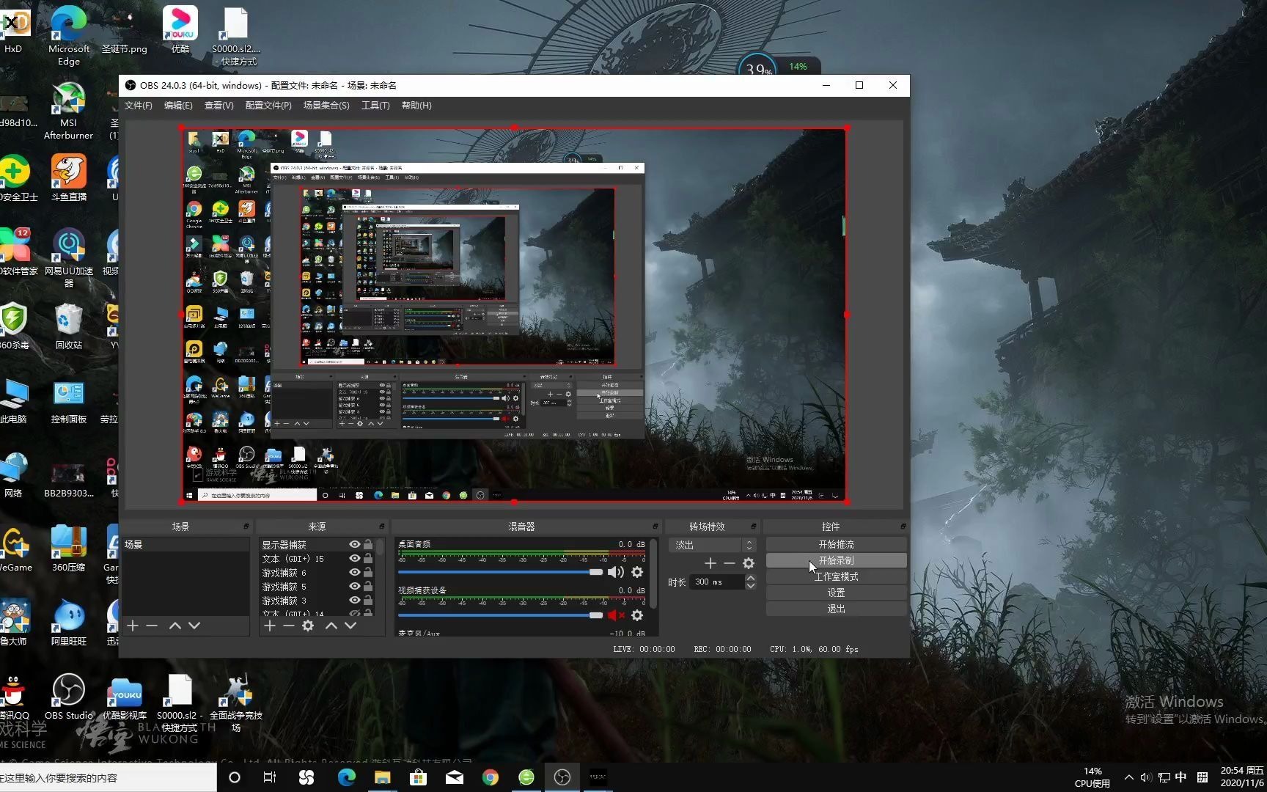The image size is (1267, 792).
Task: Open the 淡出 transition dropdown
Action: click(x=712, y=545)
